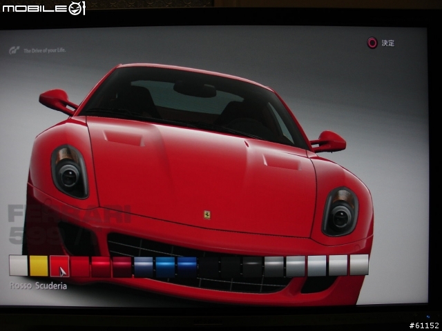The width and height of the screenshot is (442, 331).
Task: Click the 'Rosso Scuderia' color name label
Action: pos(39,285)
